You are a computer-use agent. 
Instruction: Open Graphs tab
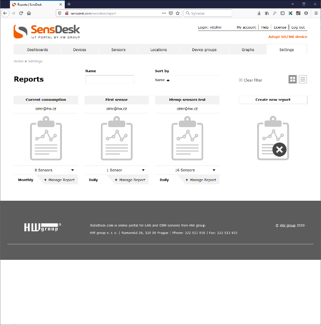[x=248, y=50]
